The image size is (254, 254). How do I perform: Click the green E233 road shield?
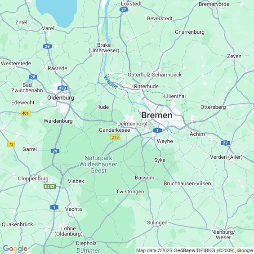50,187
